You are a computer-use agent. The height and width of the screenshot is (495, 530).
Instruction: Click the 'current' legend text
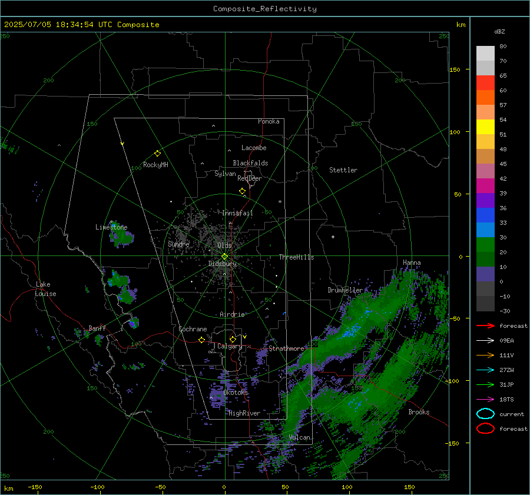coord(512,414)
